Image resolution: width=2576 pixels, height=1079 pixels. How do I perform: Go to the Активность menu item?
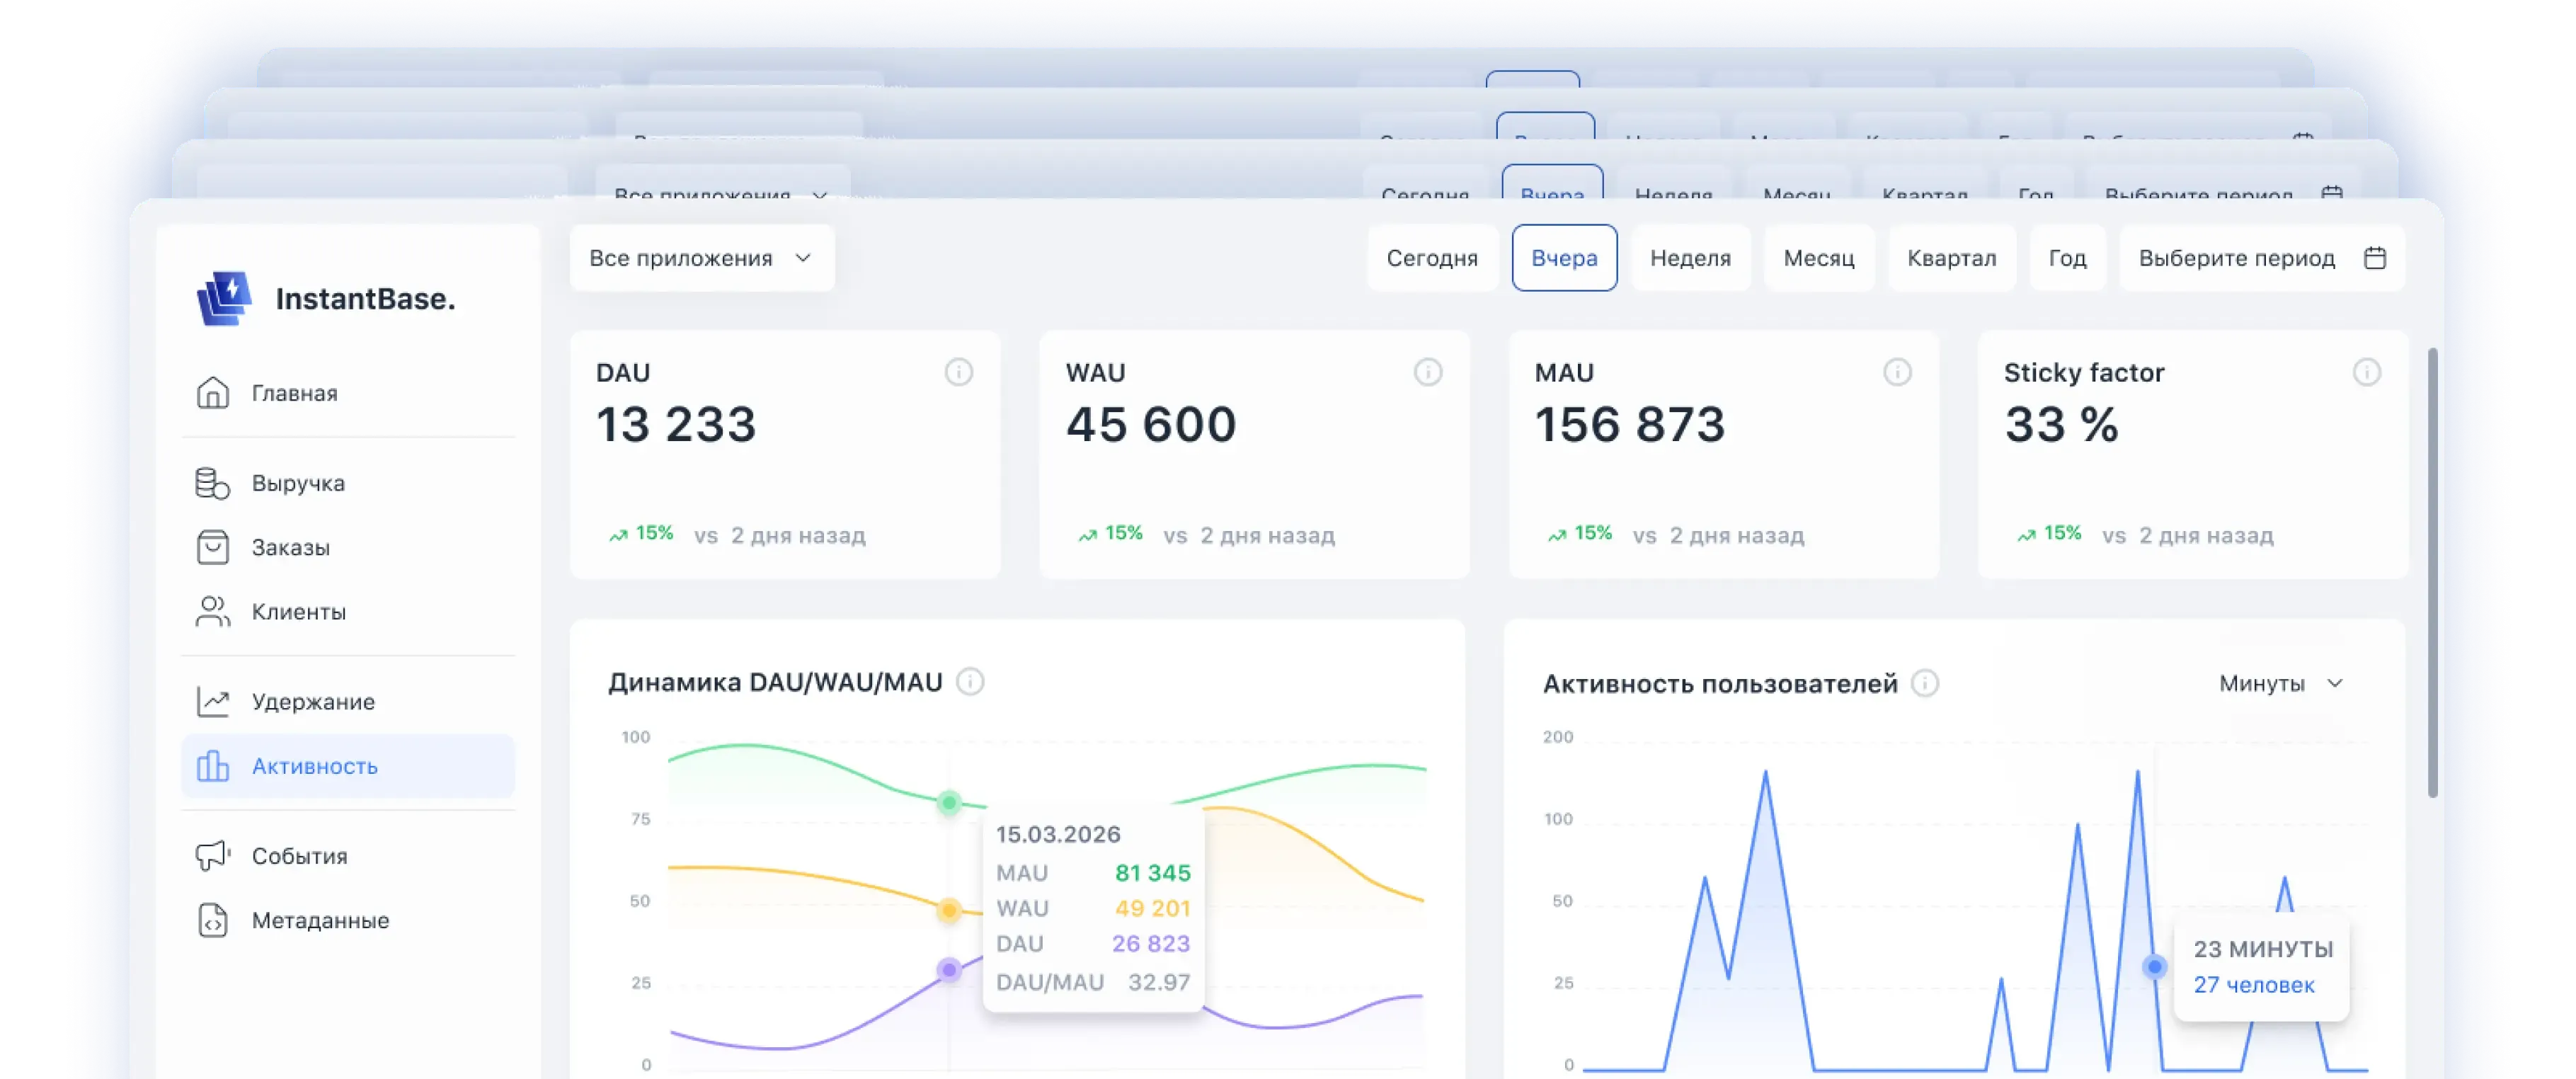click(348, 766)
